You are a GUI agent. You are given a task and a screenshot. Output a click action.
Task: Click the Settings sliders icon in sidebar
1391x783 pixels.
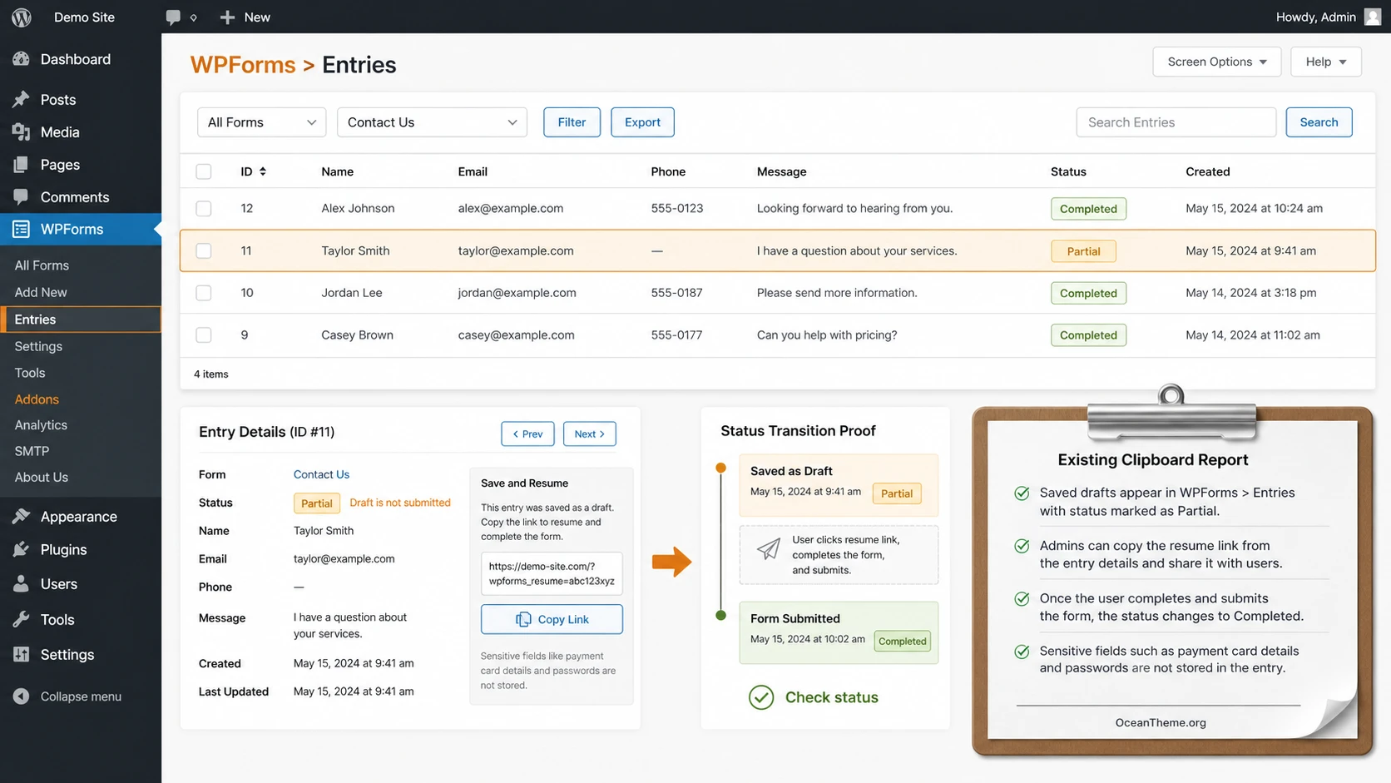22,655
